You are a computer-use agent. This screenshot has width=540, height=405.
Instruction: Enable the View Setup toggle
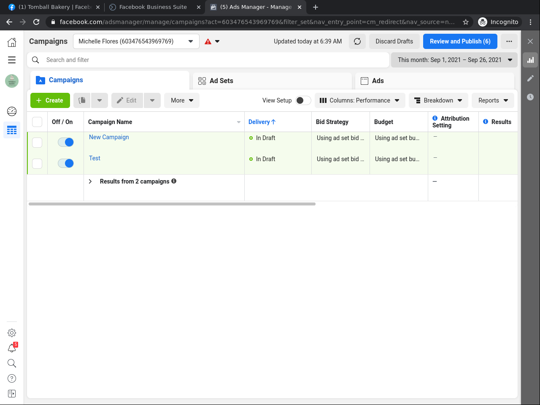(x=303, y=100)
